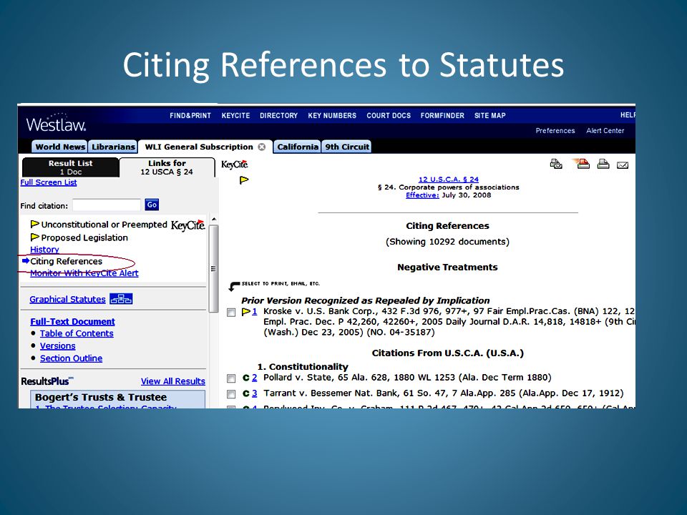Open the Graphical Statutes link
The image size is (687, 515).
pyautogui.click(x=67, y=299)
